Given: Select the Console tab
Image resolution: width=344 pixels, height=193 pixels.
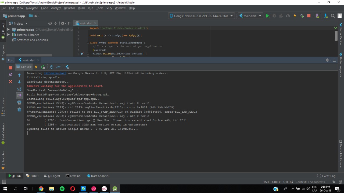Looking at the screenshot, I should coord(24,67).
